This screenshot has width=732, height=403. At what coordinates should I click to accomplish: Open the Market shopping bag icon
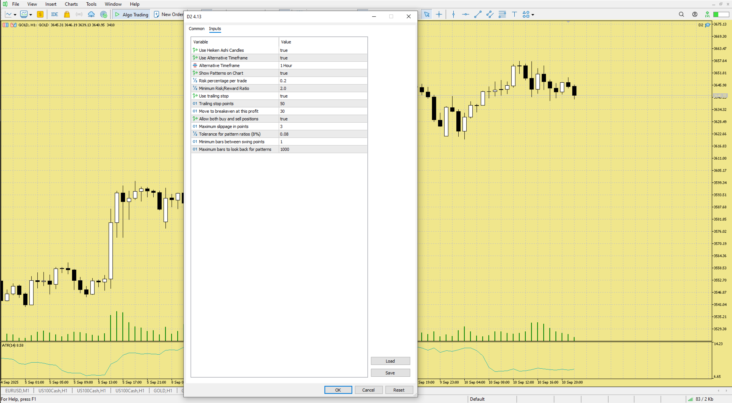67,14
